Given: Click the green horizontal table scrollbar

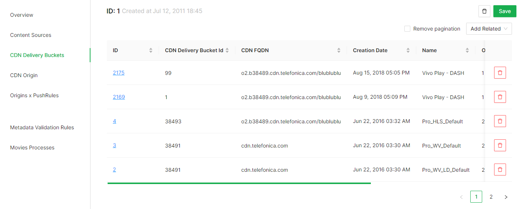Looking at the screenshot, I should tap(239, 183).
